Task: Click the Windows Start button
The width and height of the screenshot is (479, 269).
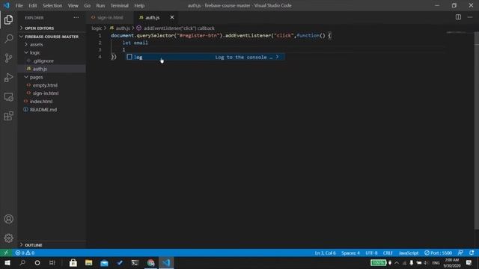Action: (7, 263)
